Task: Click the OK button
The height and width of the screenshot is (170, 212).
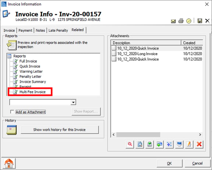Action: [169, 163]
